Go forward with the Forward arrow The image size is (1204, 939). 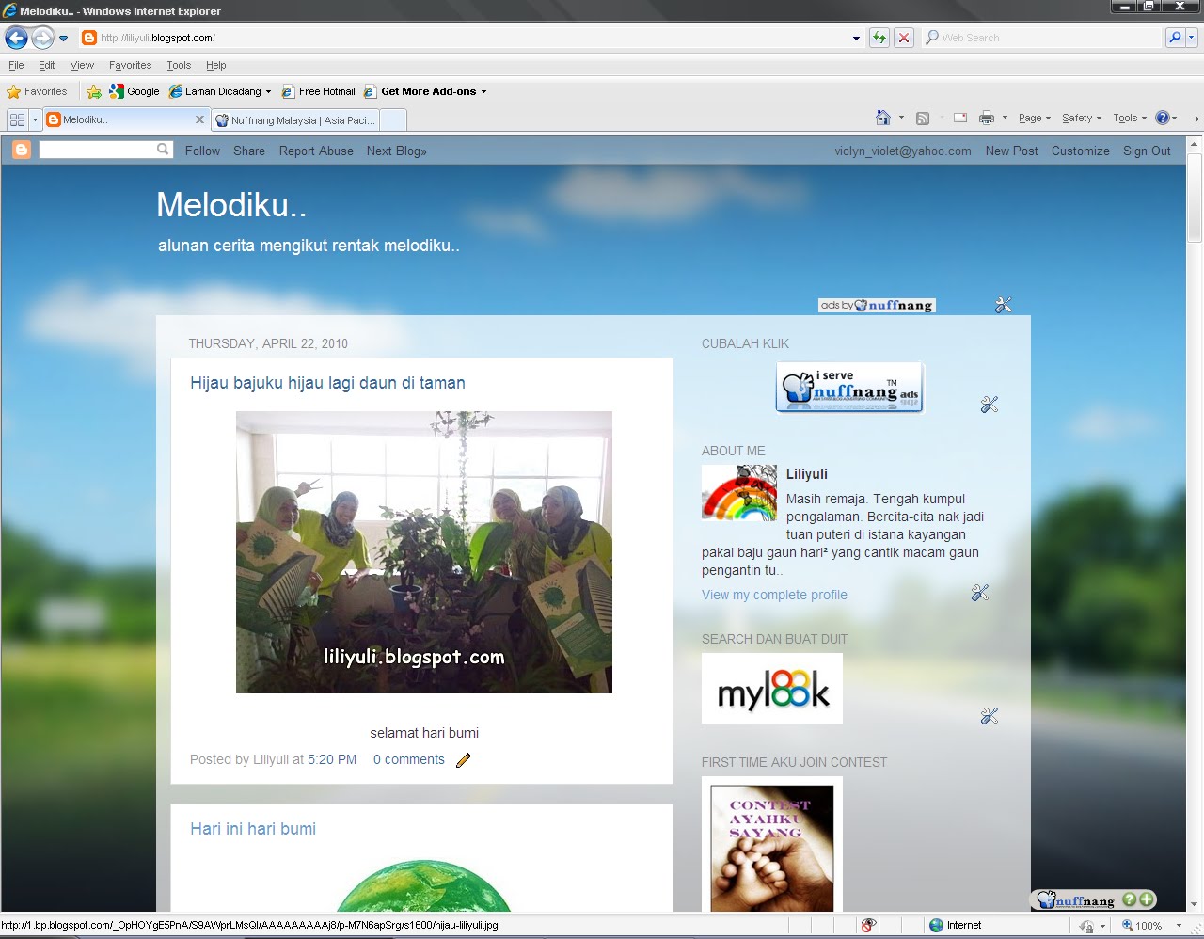[x=42, y=38]
